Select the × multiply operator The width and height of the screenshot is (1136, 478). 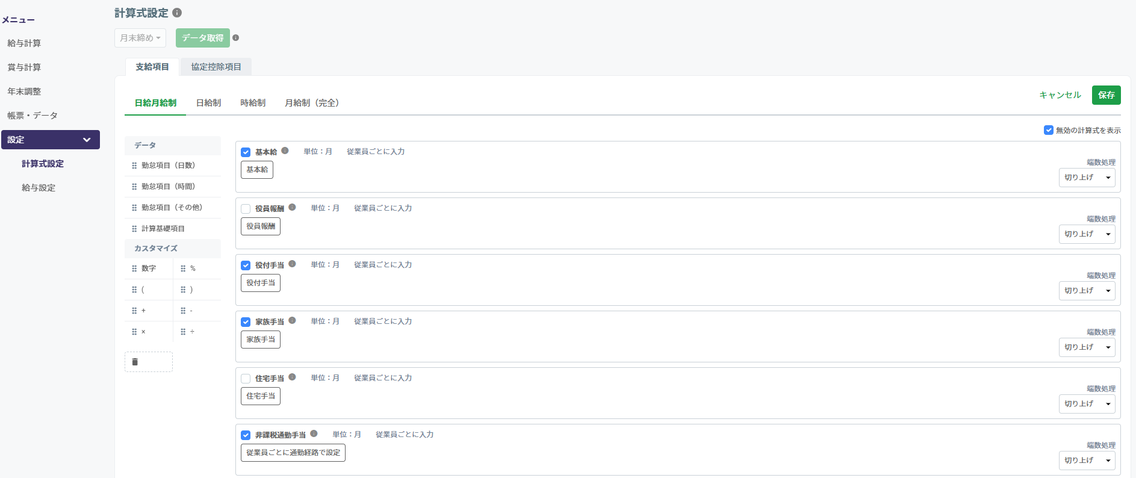click(149, 332)
